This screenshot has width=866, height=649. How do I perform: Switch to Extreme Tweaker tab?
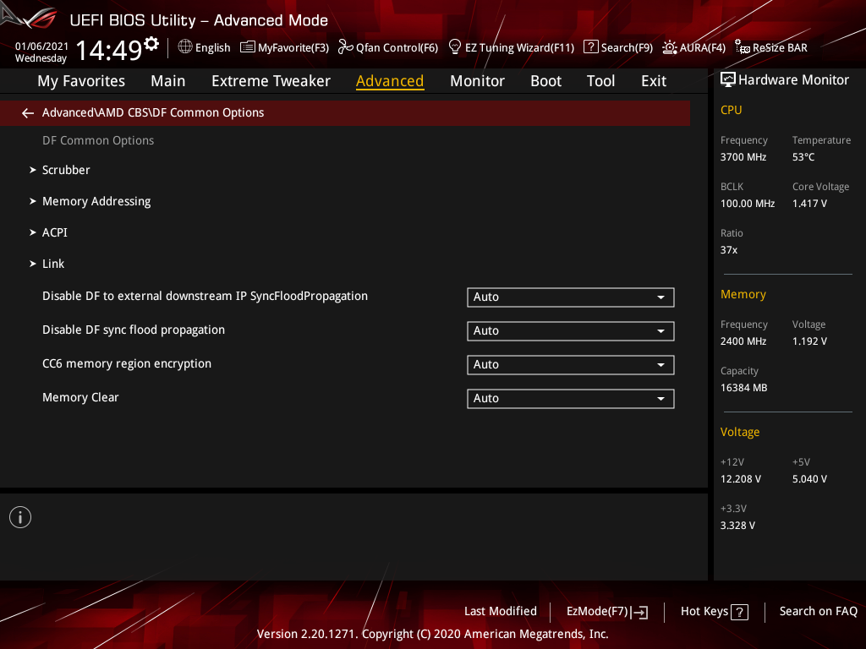pos(271,81)
